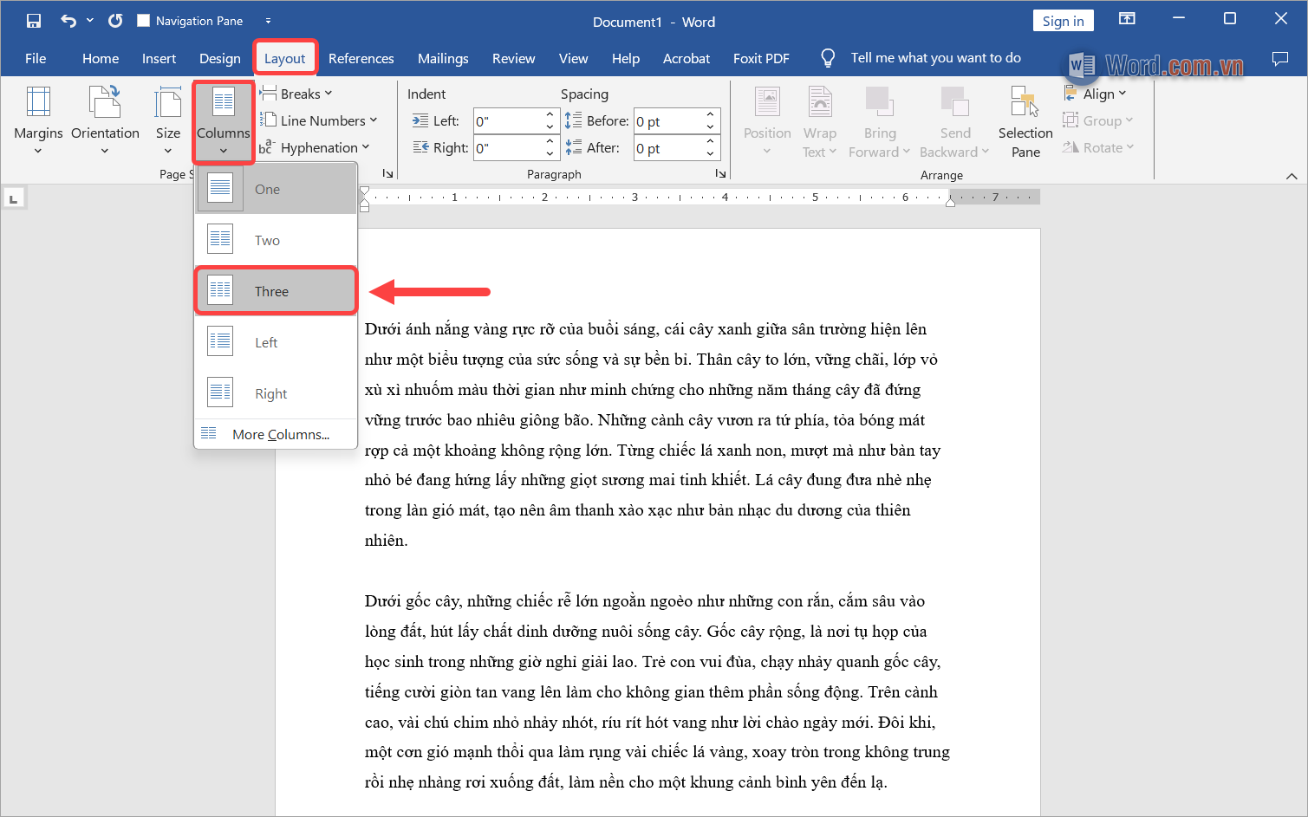The height and width of the screenshot is (817, 1308).
Task: Click the Wrap Text button
Action: pyautogui.click(x=819, y=121)
